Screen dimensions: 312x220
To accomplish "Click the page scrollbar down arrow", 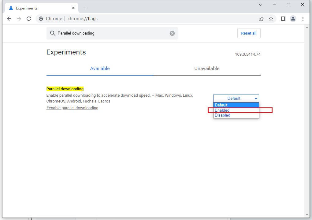I will [x=306, y=215].
